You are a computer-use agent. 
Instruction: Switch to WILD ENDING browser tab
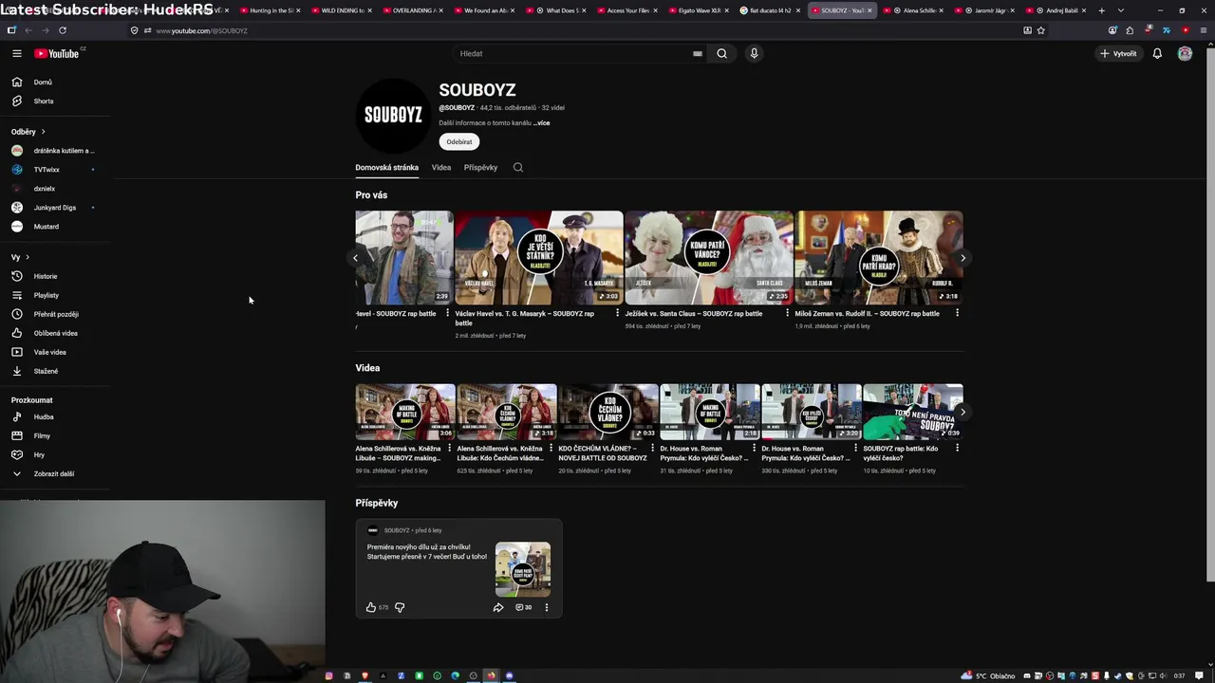click(x=342, y=10)
